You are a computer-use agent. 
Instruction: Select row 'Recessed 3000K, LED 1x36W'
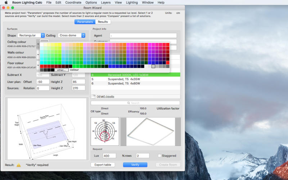pyautogui.click(x=135, y=75)
